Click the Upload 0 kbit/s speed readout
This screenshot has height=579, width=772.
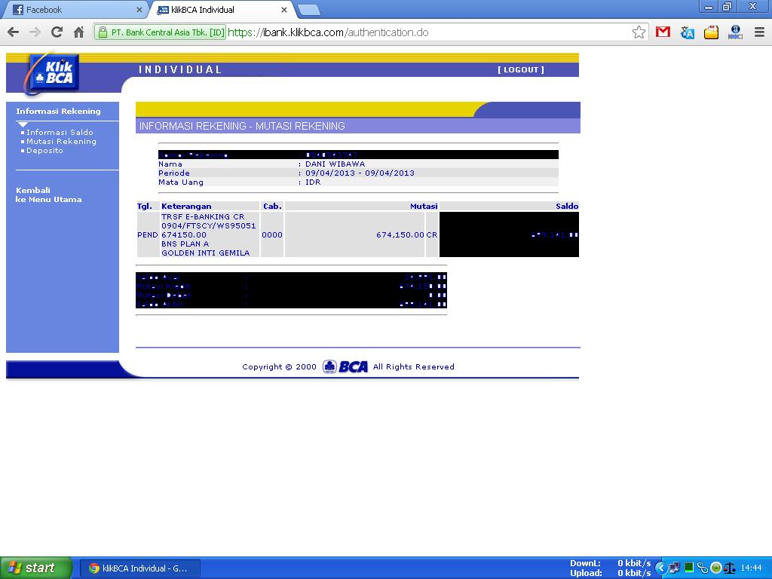[610, 573]
